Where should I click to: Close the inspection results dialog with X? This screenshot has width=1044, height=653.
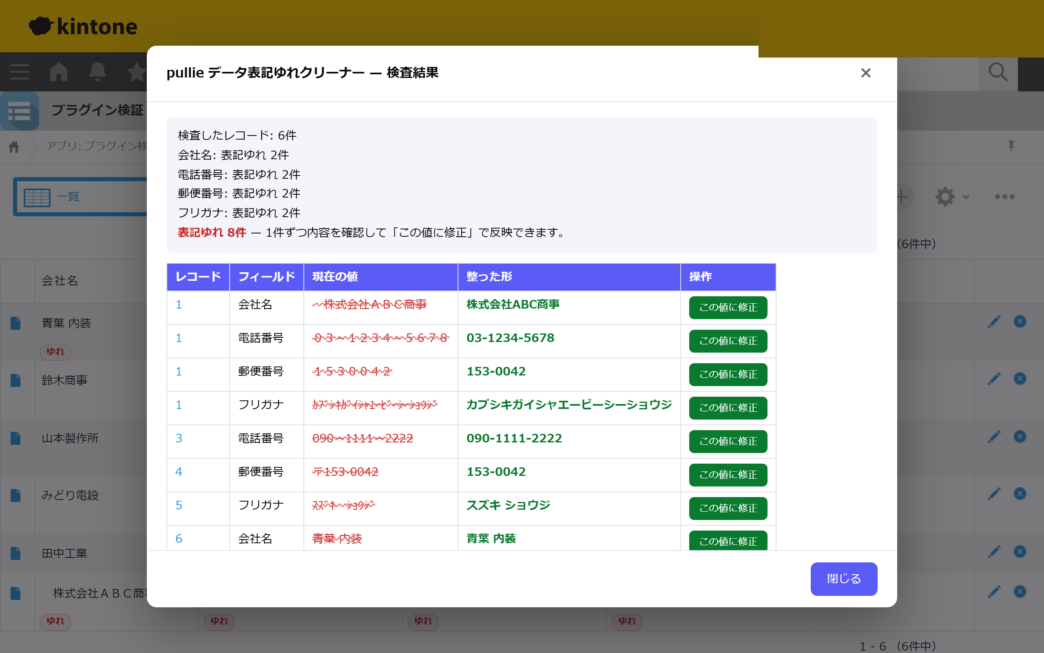click(x=865, y=73)
